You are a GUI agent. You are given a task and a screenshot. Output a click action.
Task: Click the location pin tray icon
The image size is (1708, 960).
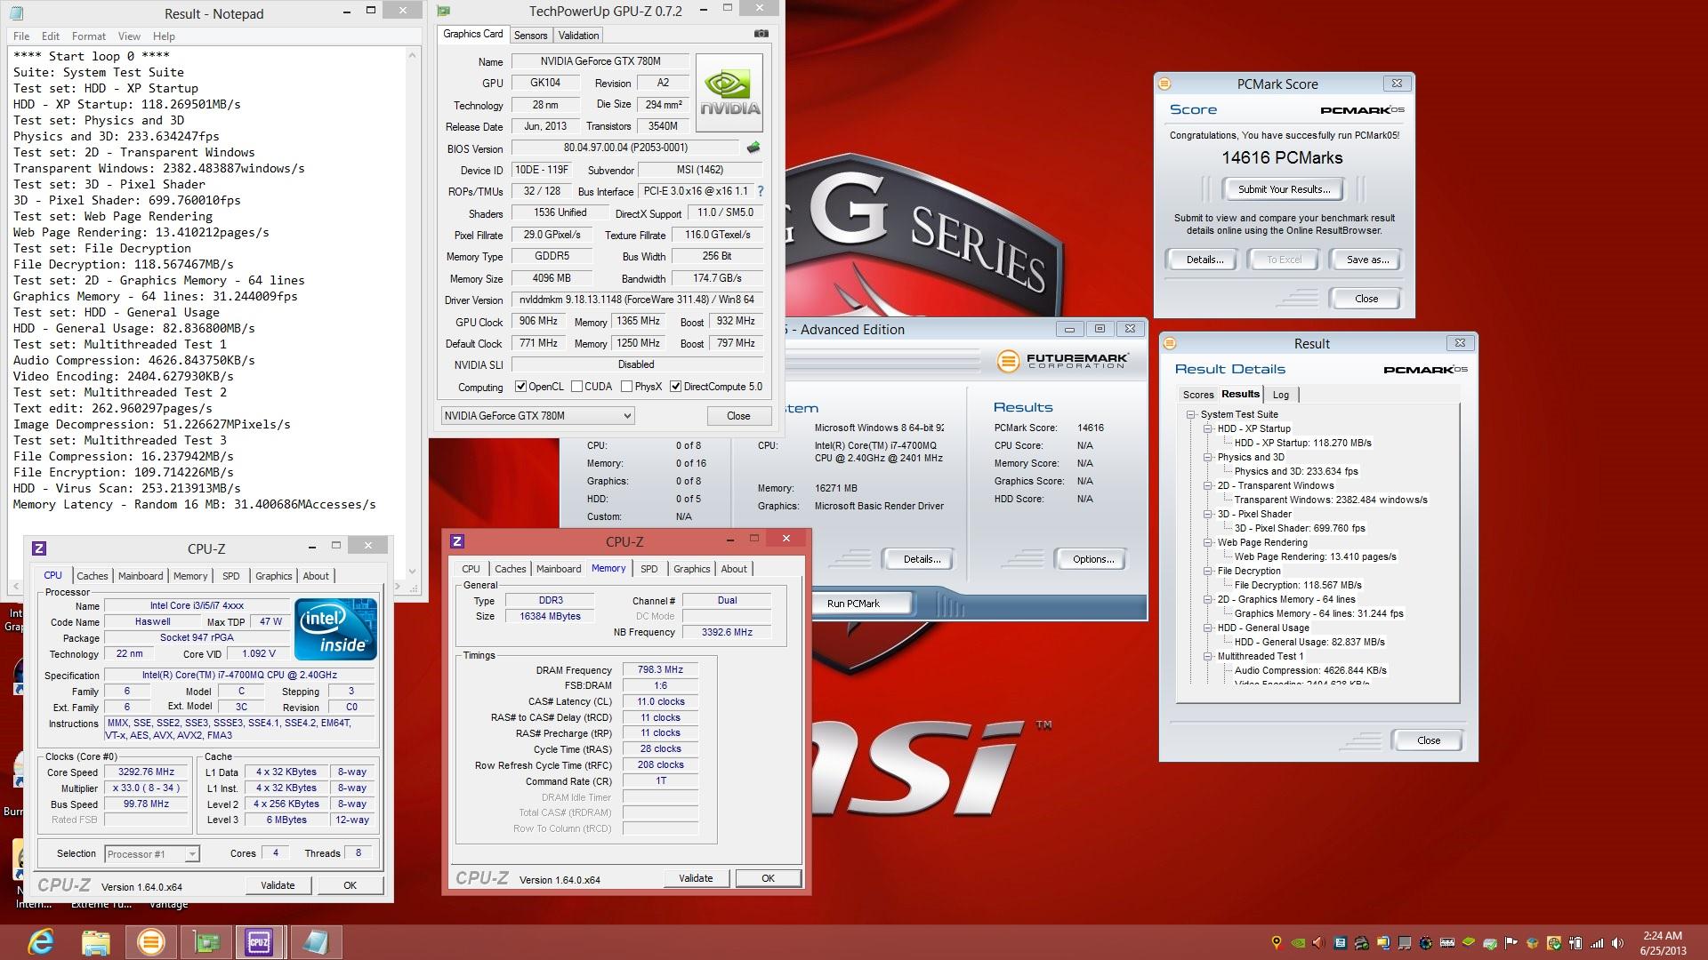click(1277, 943)
